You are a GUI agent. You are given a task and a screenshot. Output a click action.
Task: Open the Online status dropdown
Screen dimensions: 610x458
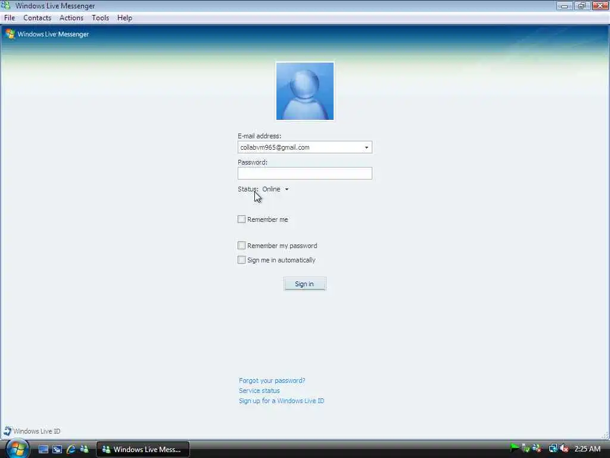[x=275, y=189]
